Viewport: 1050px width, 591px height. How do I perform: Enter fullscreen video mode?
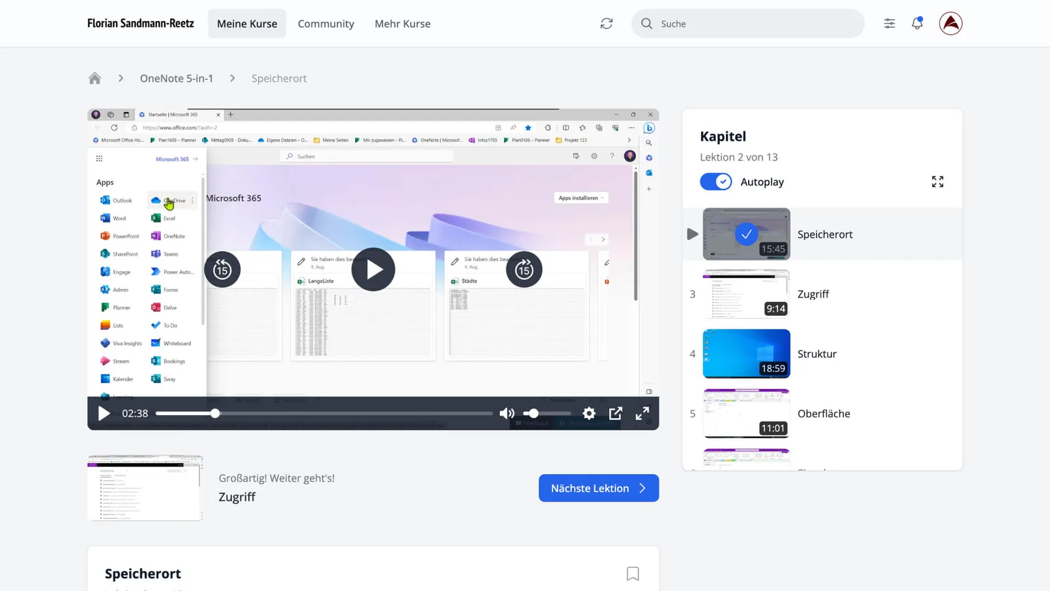[642, 413]
